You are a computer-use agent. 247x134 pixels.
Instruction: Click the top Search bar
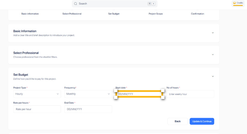pyautogui.click(x=114, y=4)
